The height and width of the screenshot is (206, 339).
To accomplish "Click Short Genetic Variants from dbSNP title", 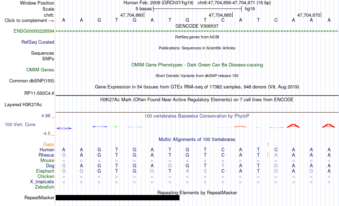I will (x=197, y=76).
